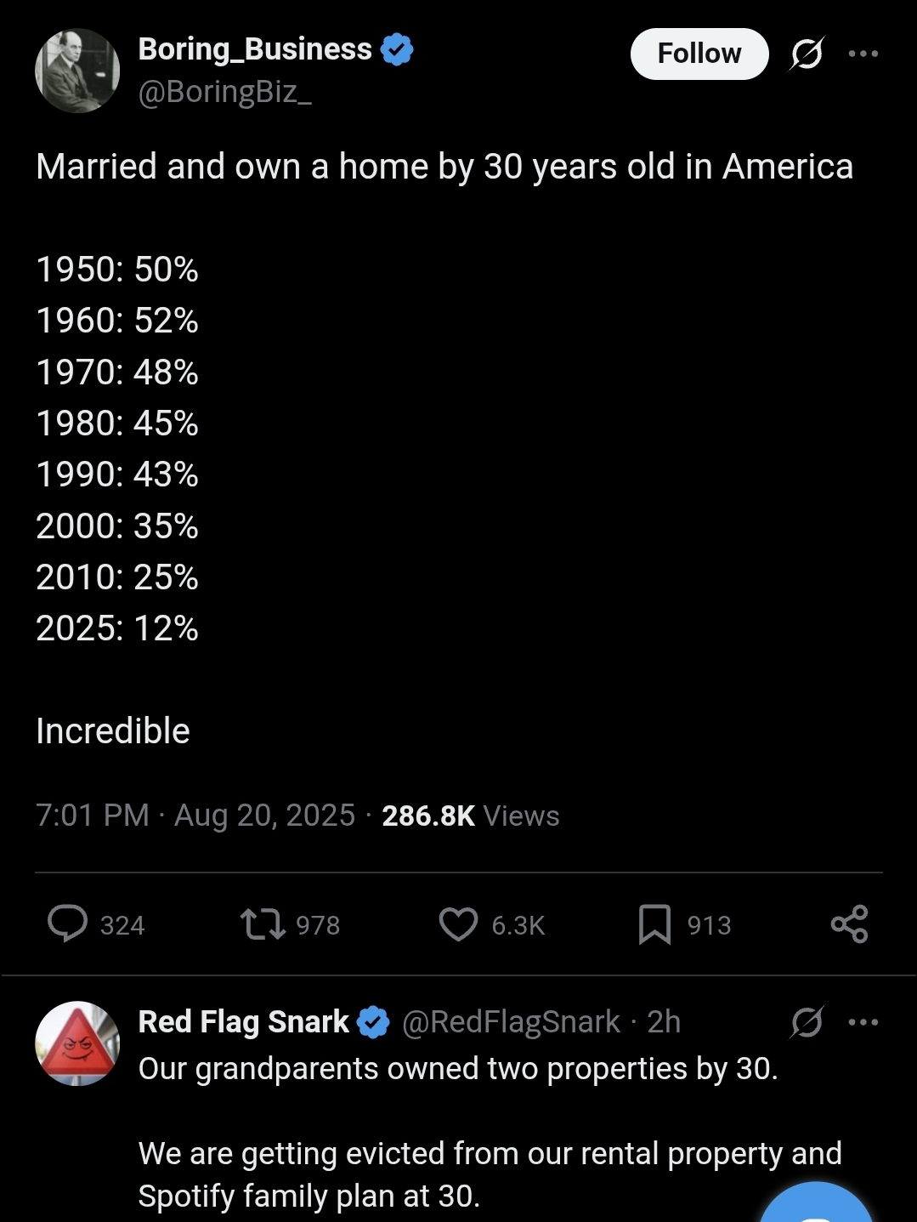Follow the Boring_Business account
The image size is (917, 1222).
click(699, 54)
